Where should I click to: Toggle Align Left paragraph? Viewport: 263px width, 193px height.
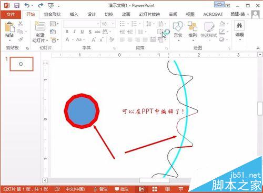coord(122,40)
